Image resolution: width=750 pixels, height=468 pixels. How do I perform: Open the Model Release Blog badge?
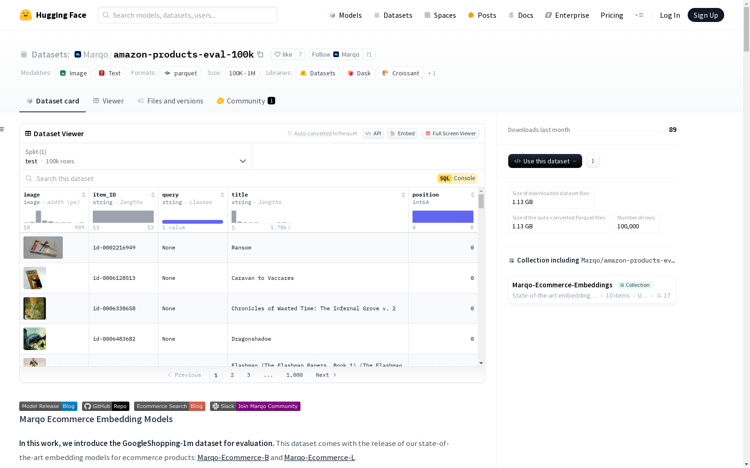[x=48, y=406]
